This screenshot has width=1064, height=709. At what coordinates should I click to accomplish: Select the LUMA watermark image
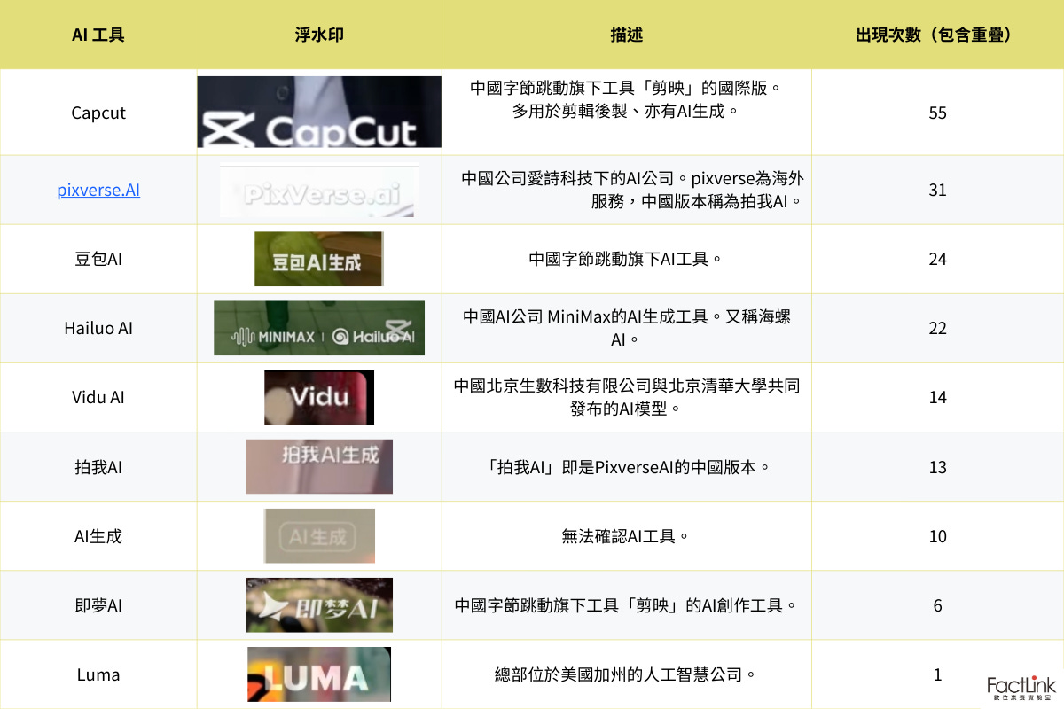[x=319, y=674]
